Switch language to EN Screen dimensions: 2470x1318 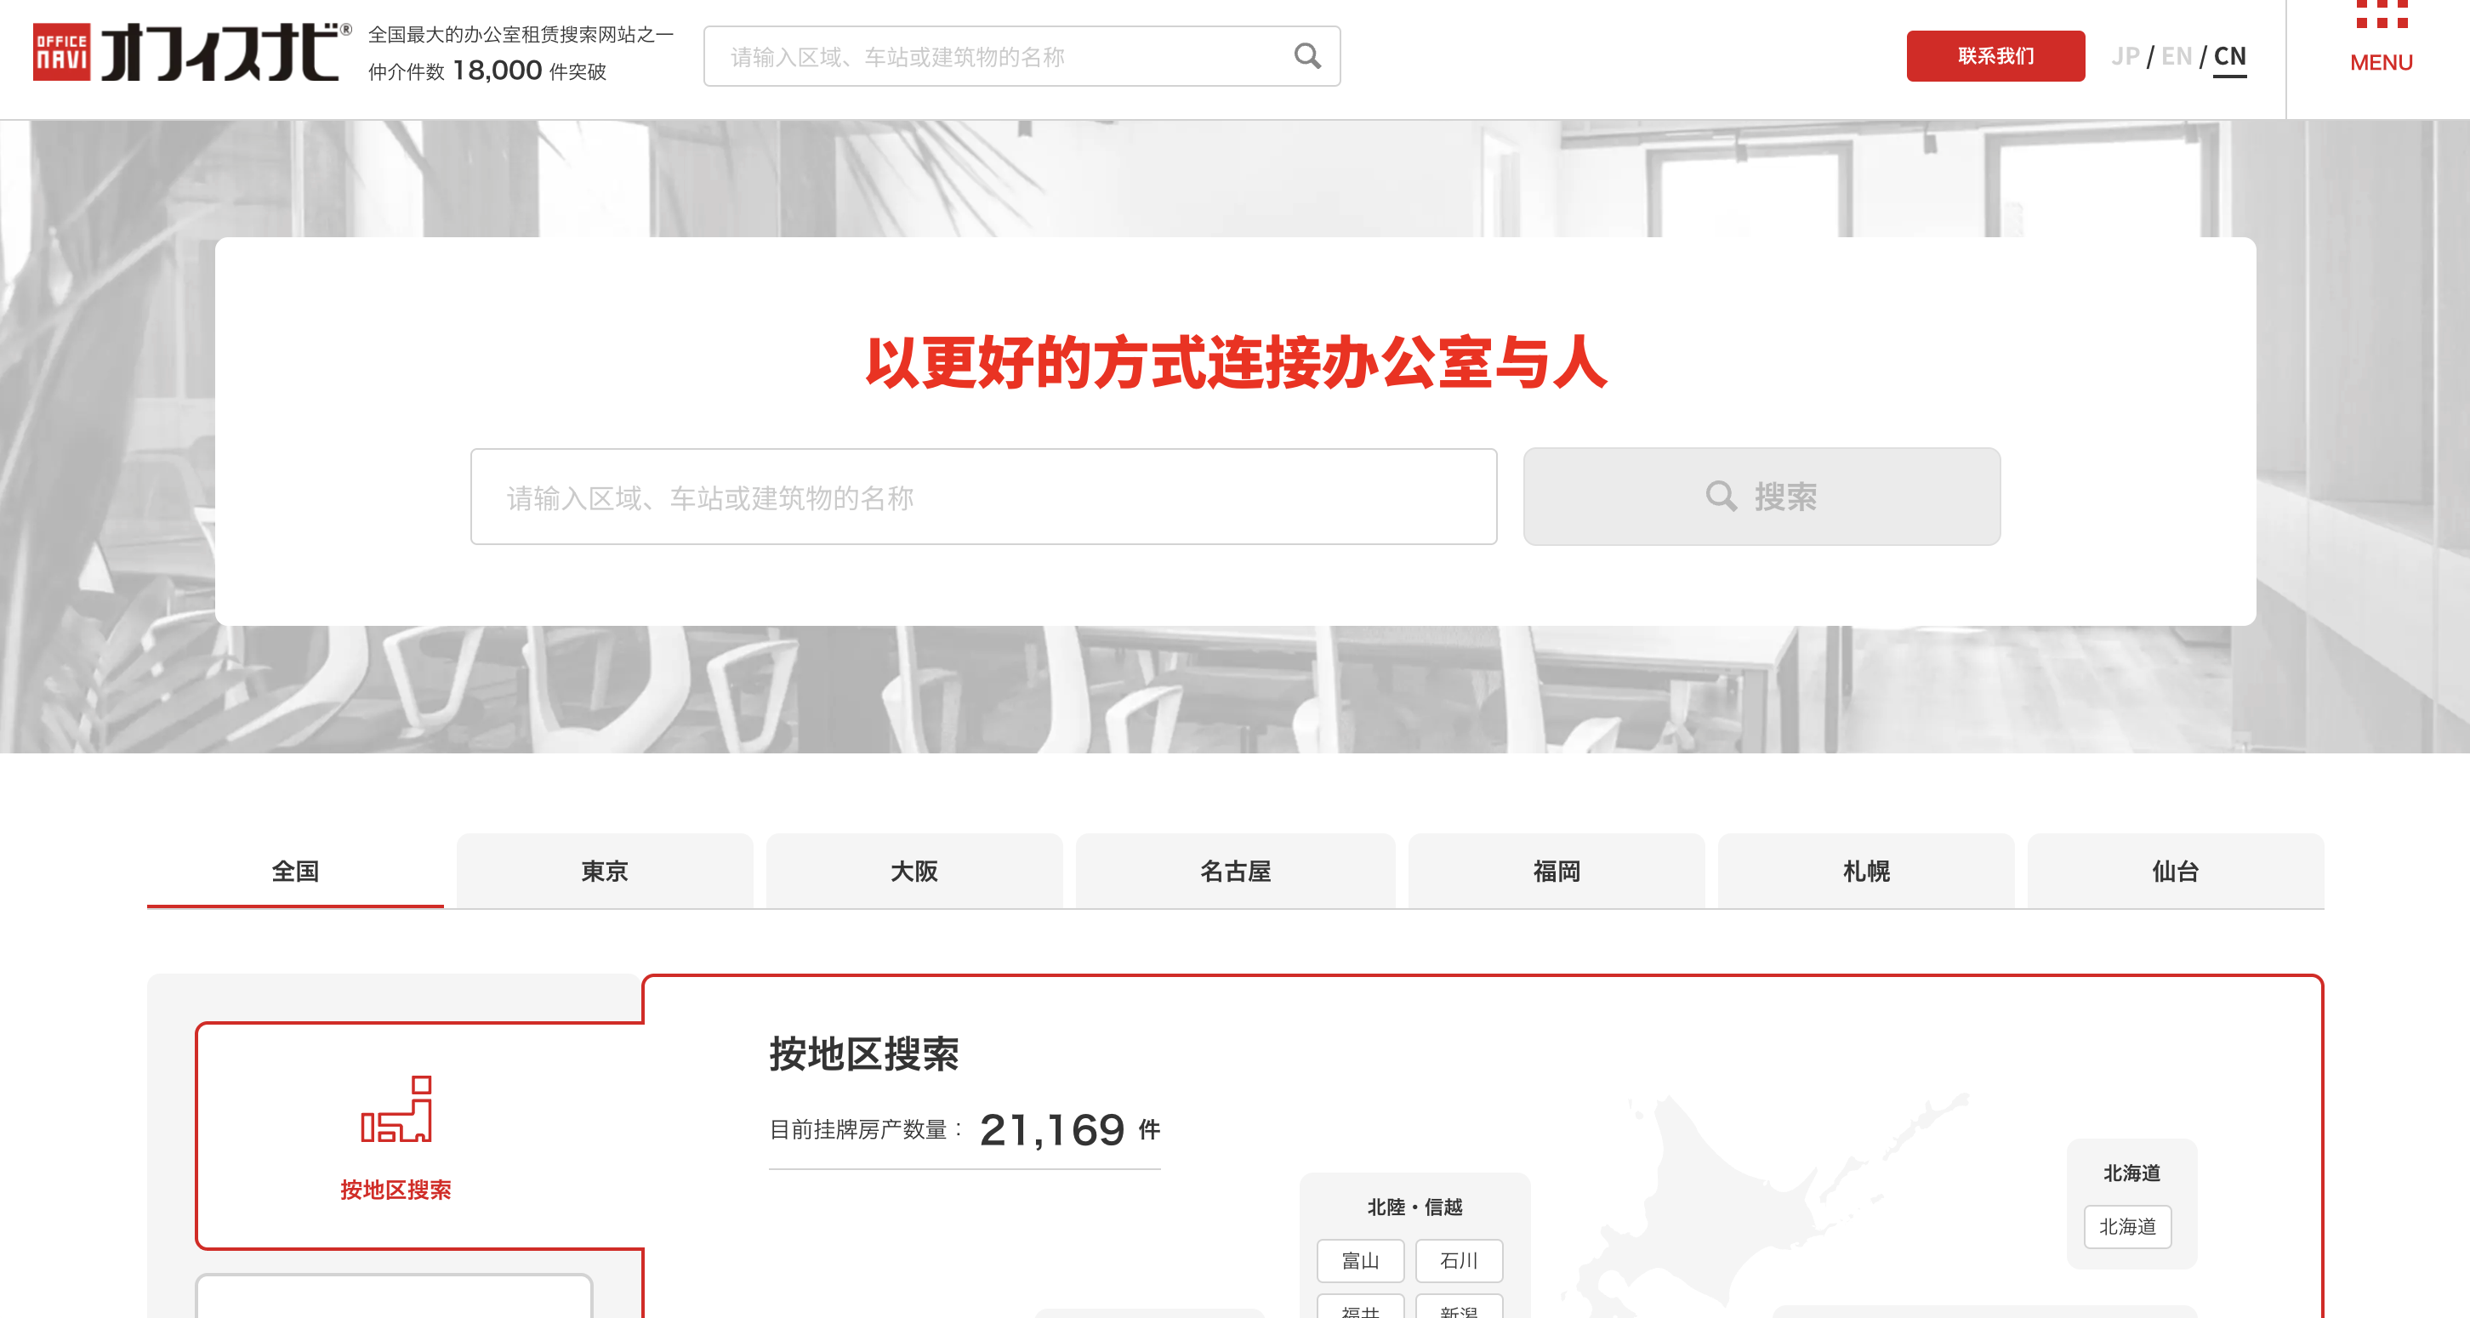[2176, 55]
